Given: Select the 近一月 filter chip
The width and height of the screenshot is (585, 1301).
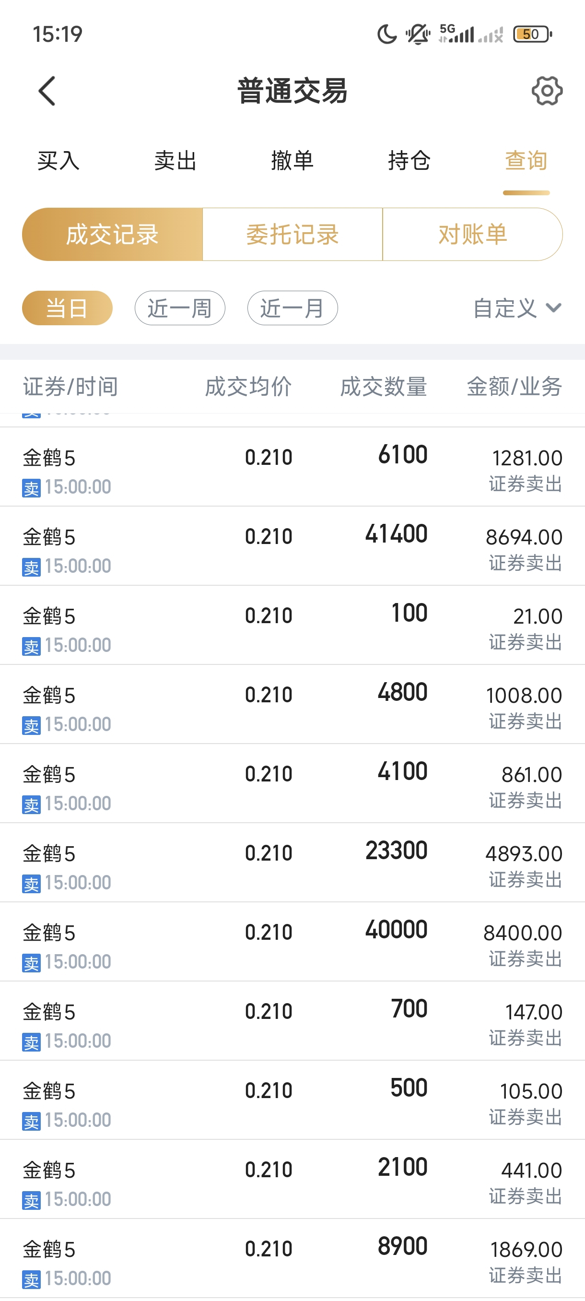Looking at the screenshot, I should (292, 308).
